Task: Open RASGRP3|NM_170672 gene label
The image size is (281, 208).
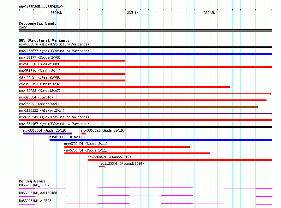Action: [35, 185]
